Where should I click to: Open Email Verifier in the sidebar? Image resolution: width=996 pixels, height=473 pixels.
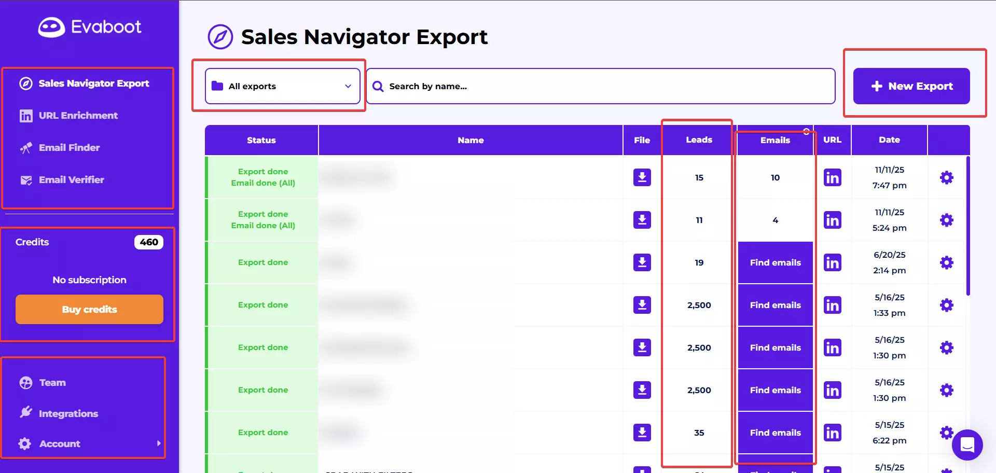point(71,180)
